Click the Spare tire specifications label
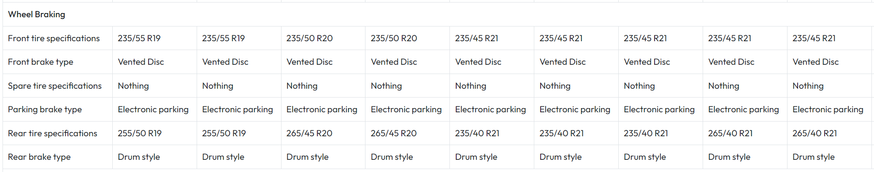 point(55,86)
